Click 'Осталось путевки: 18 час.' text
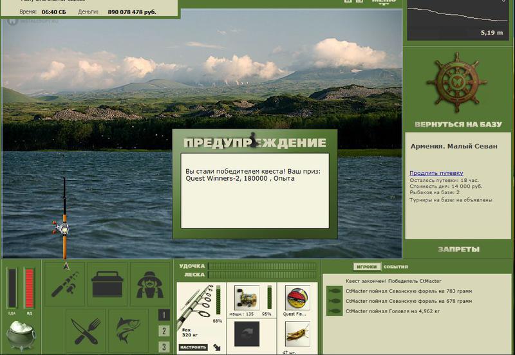This screenshot has height=355, width=515. pos(444,180)
